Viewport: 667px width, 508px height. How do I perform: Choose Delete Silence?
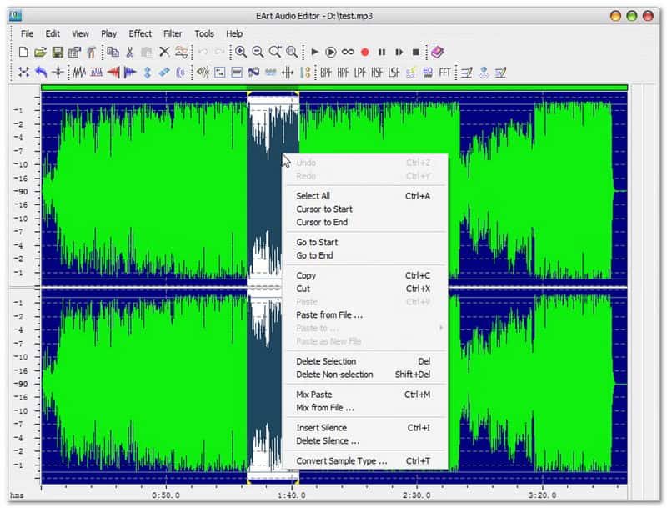click(364, 440)
